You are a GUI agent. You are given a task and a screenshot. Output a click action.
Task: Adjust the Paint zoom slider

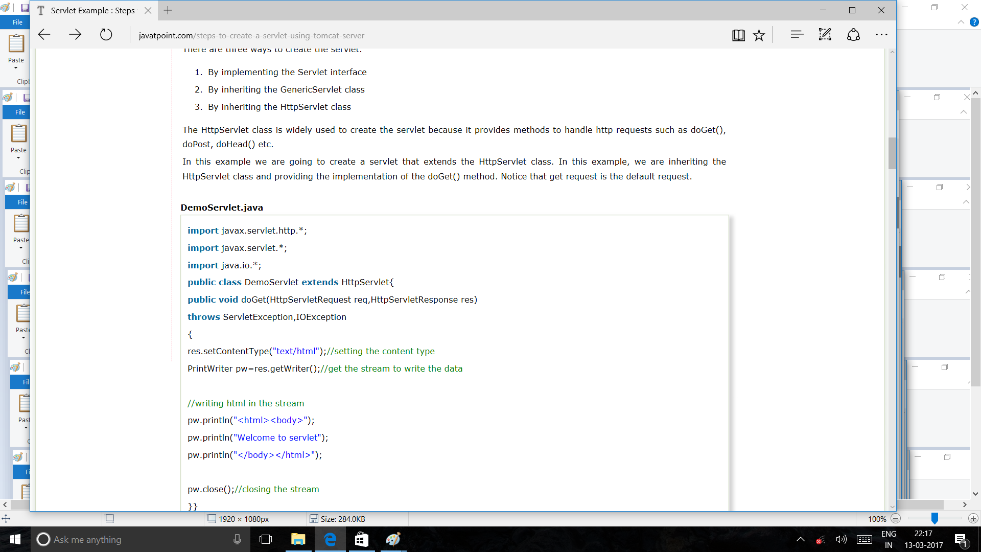tap(935, 518)
